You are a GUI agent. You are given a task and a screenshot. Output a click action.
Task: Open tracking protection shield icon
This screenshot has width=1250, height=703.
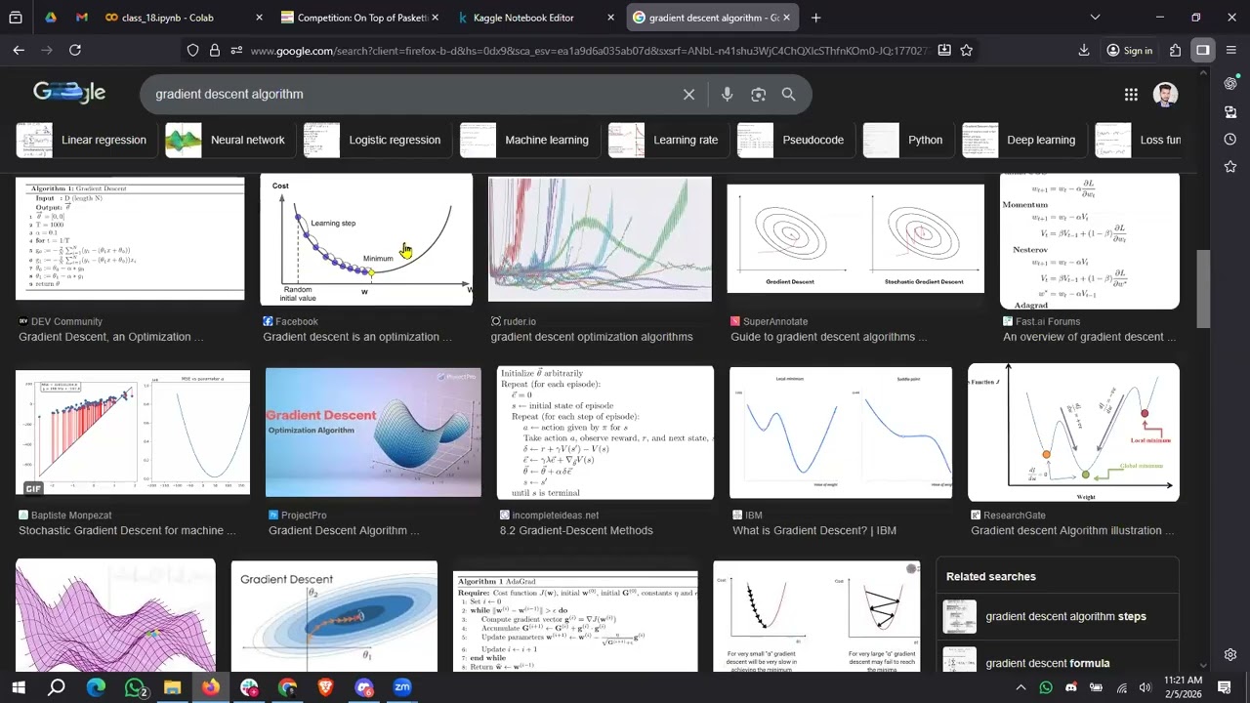tap(192, 50)
